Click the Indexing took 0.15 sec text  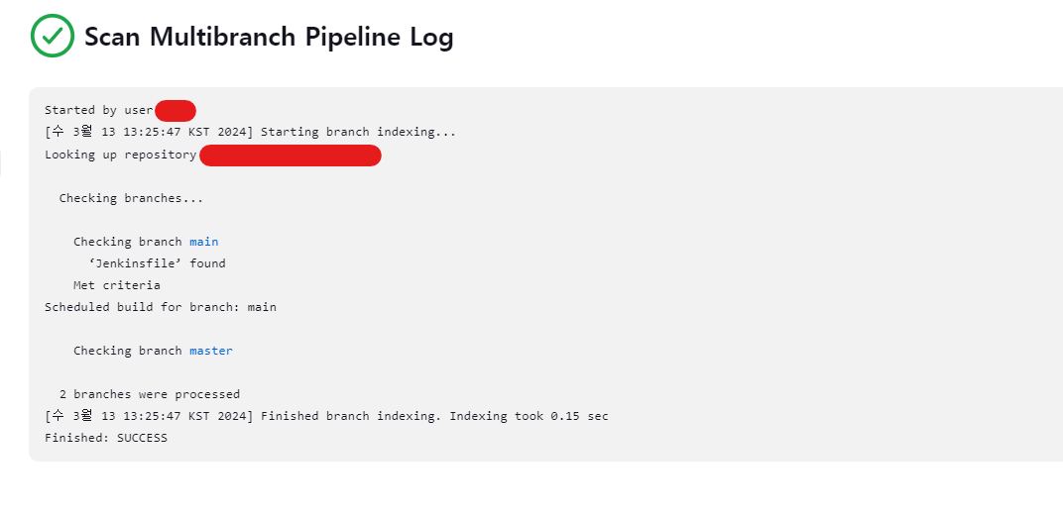click(x=529, y=416)
